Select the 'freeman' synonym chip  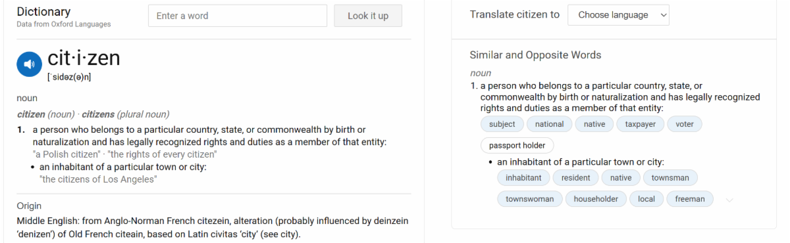coord(690,199)
